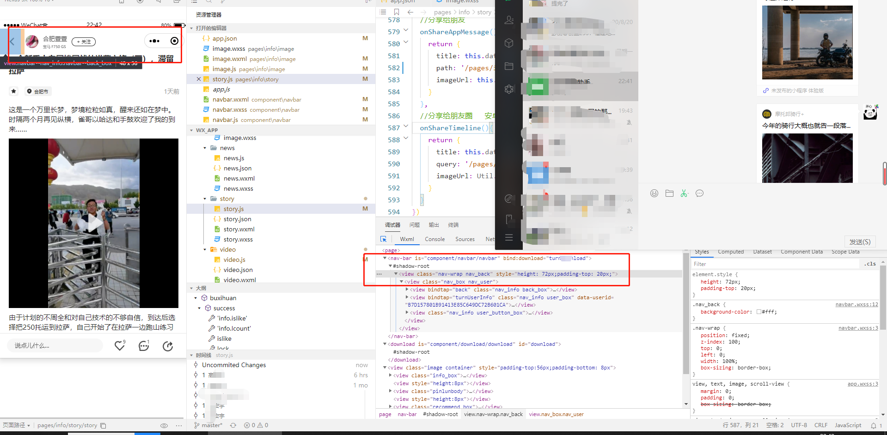The image size is (887, 435).
Task: Collapse the buxihuan outline node
Action: [x=196, y=298]
